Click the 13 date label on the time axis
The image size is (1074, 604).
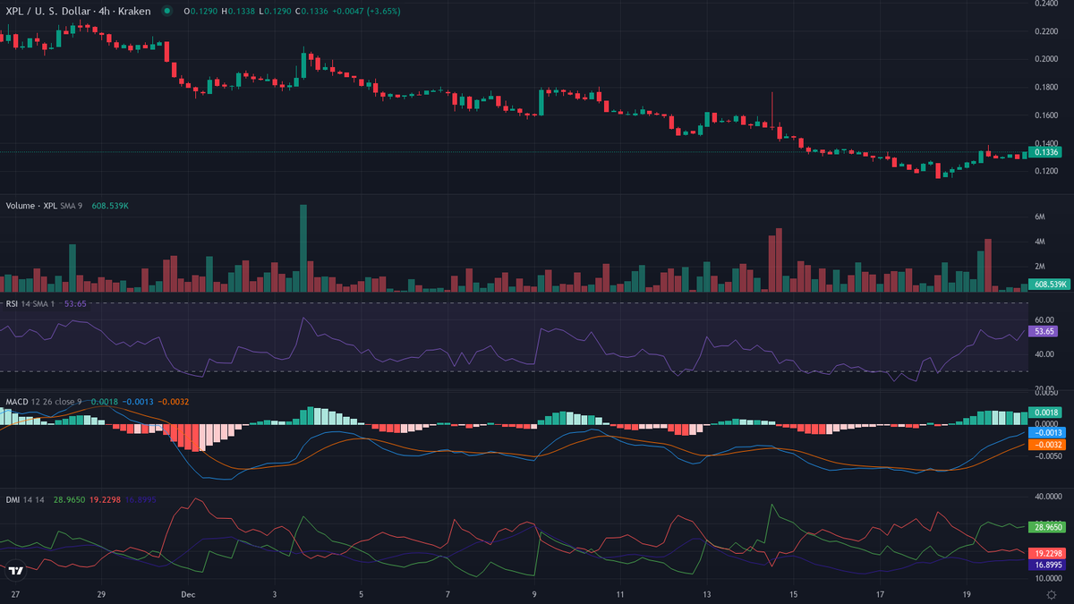pos(707,593)
